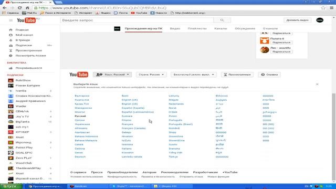Select the Прохождения игр на ПК tab
Image resolution: width=336 pixels, height=189 pixels.
(143, 28)
